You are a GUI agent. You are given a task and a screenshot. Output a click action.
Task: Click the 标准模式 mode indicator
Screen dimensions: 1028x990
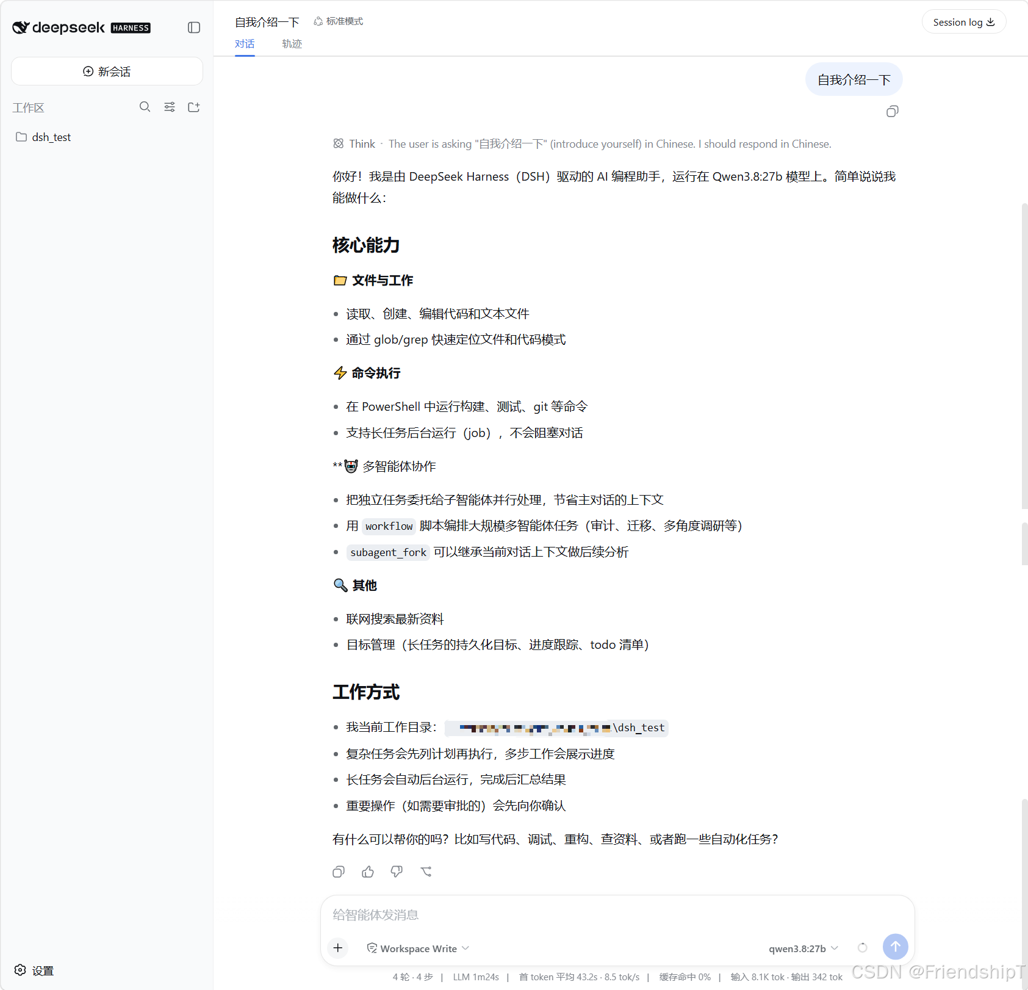[x=339, y=21]
